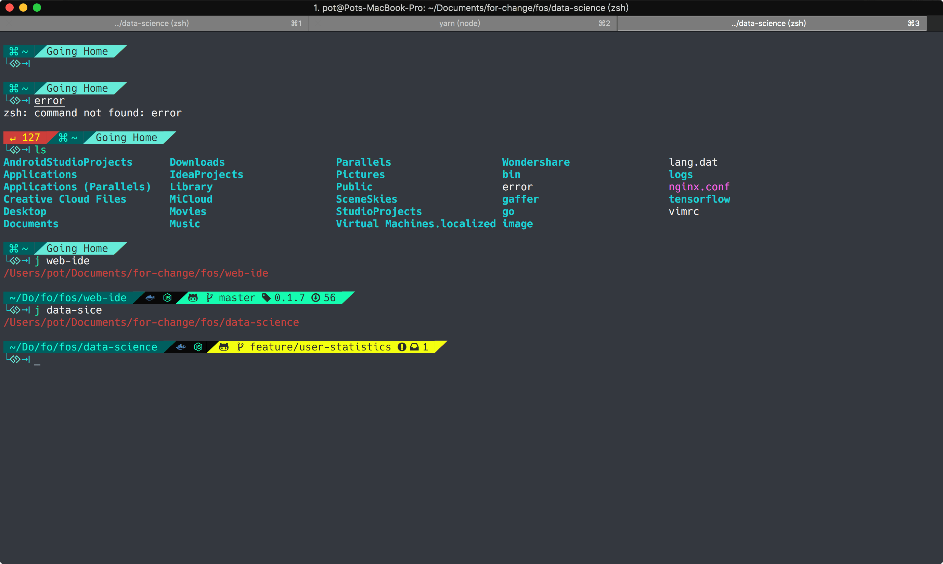Click the stash inbox icon in yellow segment

[x=414, y=347]
